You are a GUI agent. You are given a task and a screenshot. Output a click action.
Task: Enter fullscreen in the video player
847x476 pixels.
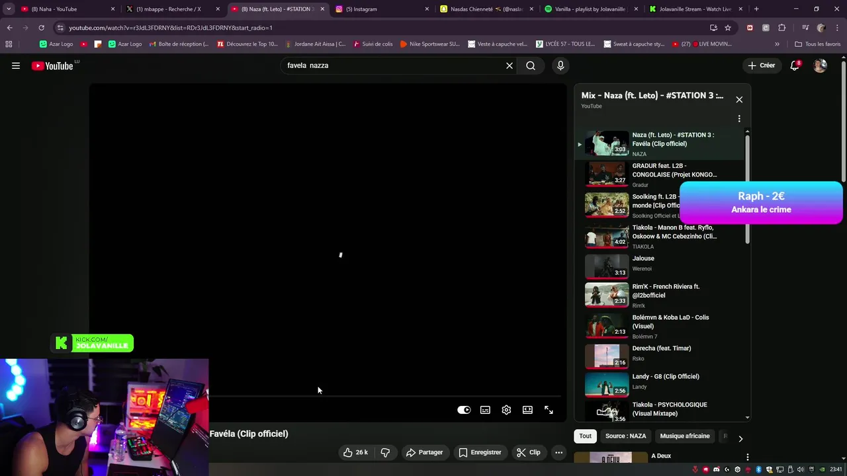pyautogui.click(x=549, y=410)
